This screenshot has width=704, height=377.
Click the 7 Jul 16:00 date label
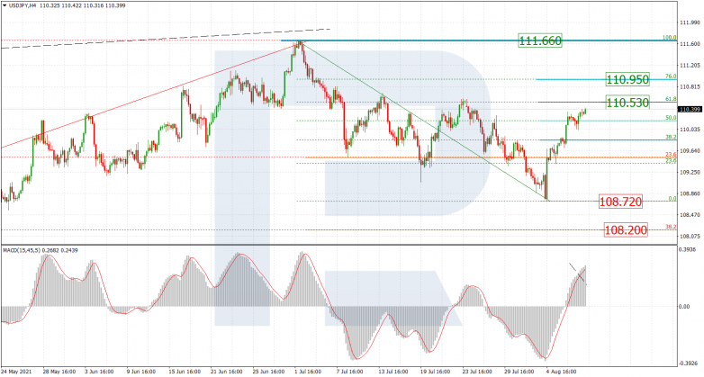click(351, 373)
